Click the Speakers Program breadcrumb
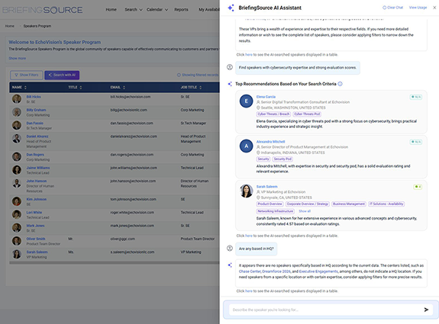Screen dimensions: 439x324 click(37, 26)
